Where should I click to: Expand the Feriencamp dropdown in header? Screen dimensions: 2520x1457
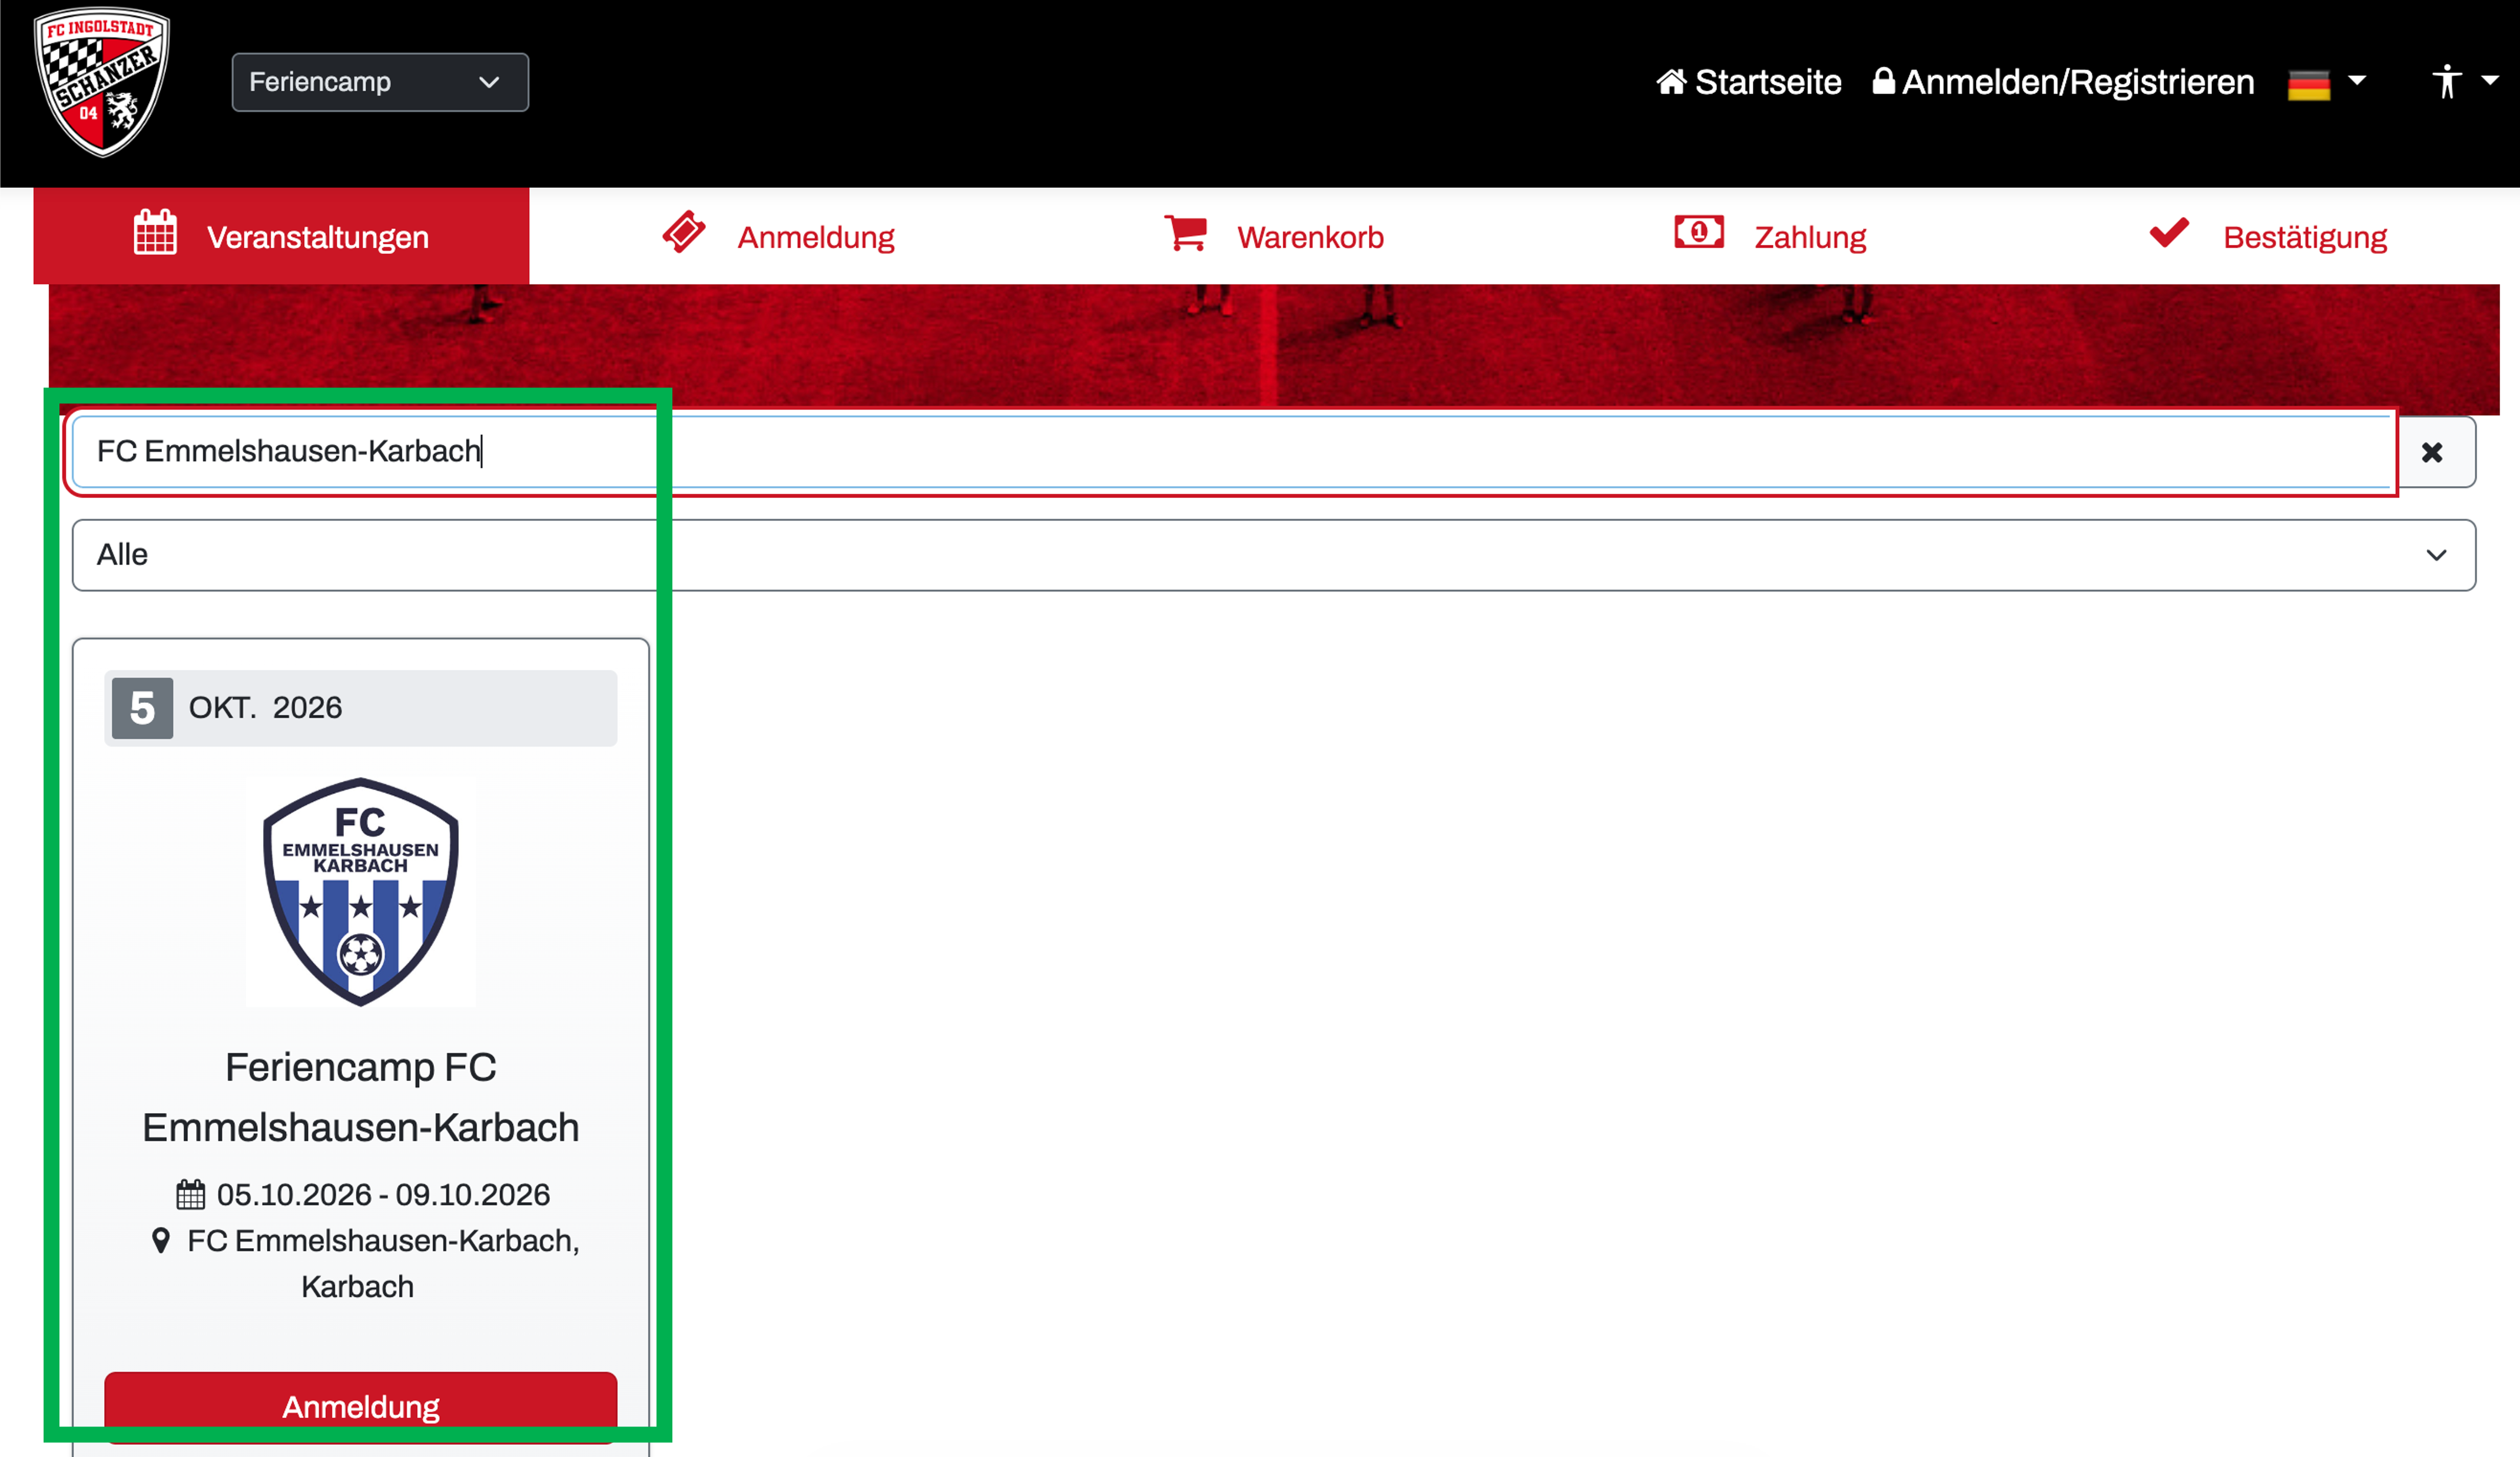tap(380, 82)
